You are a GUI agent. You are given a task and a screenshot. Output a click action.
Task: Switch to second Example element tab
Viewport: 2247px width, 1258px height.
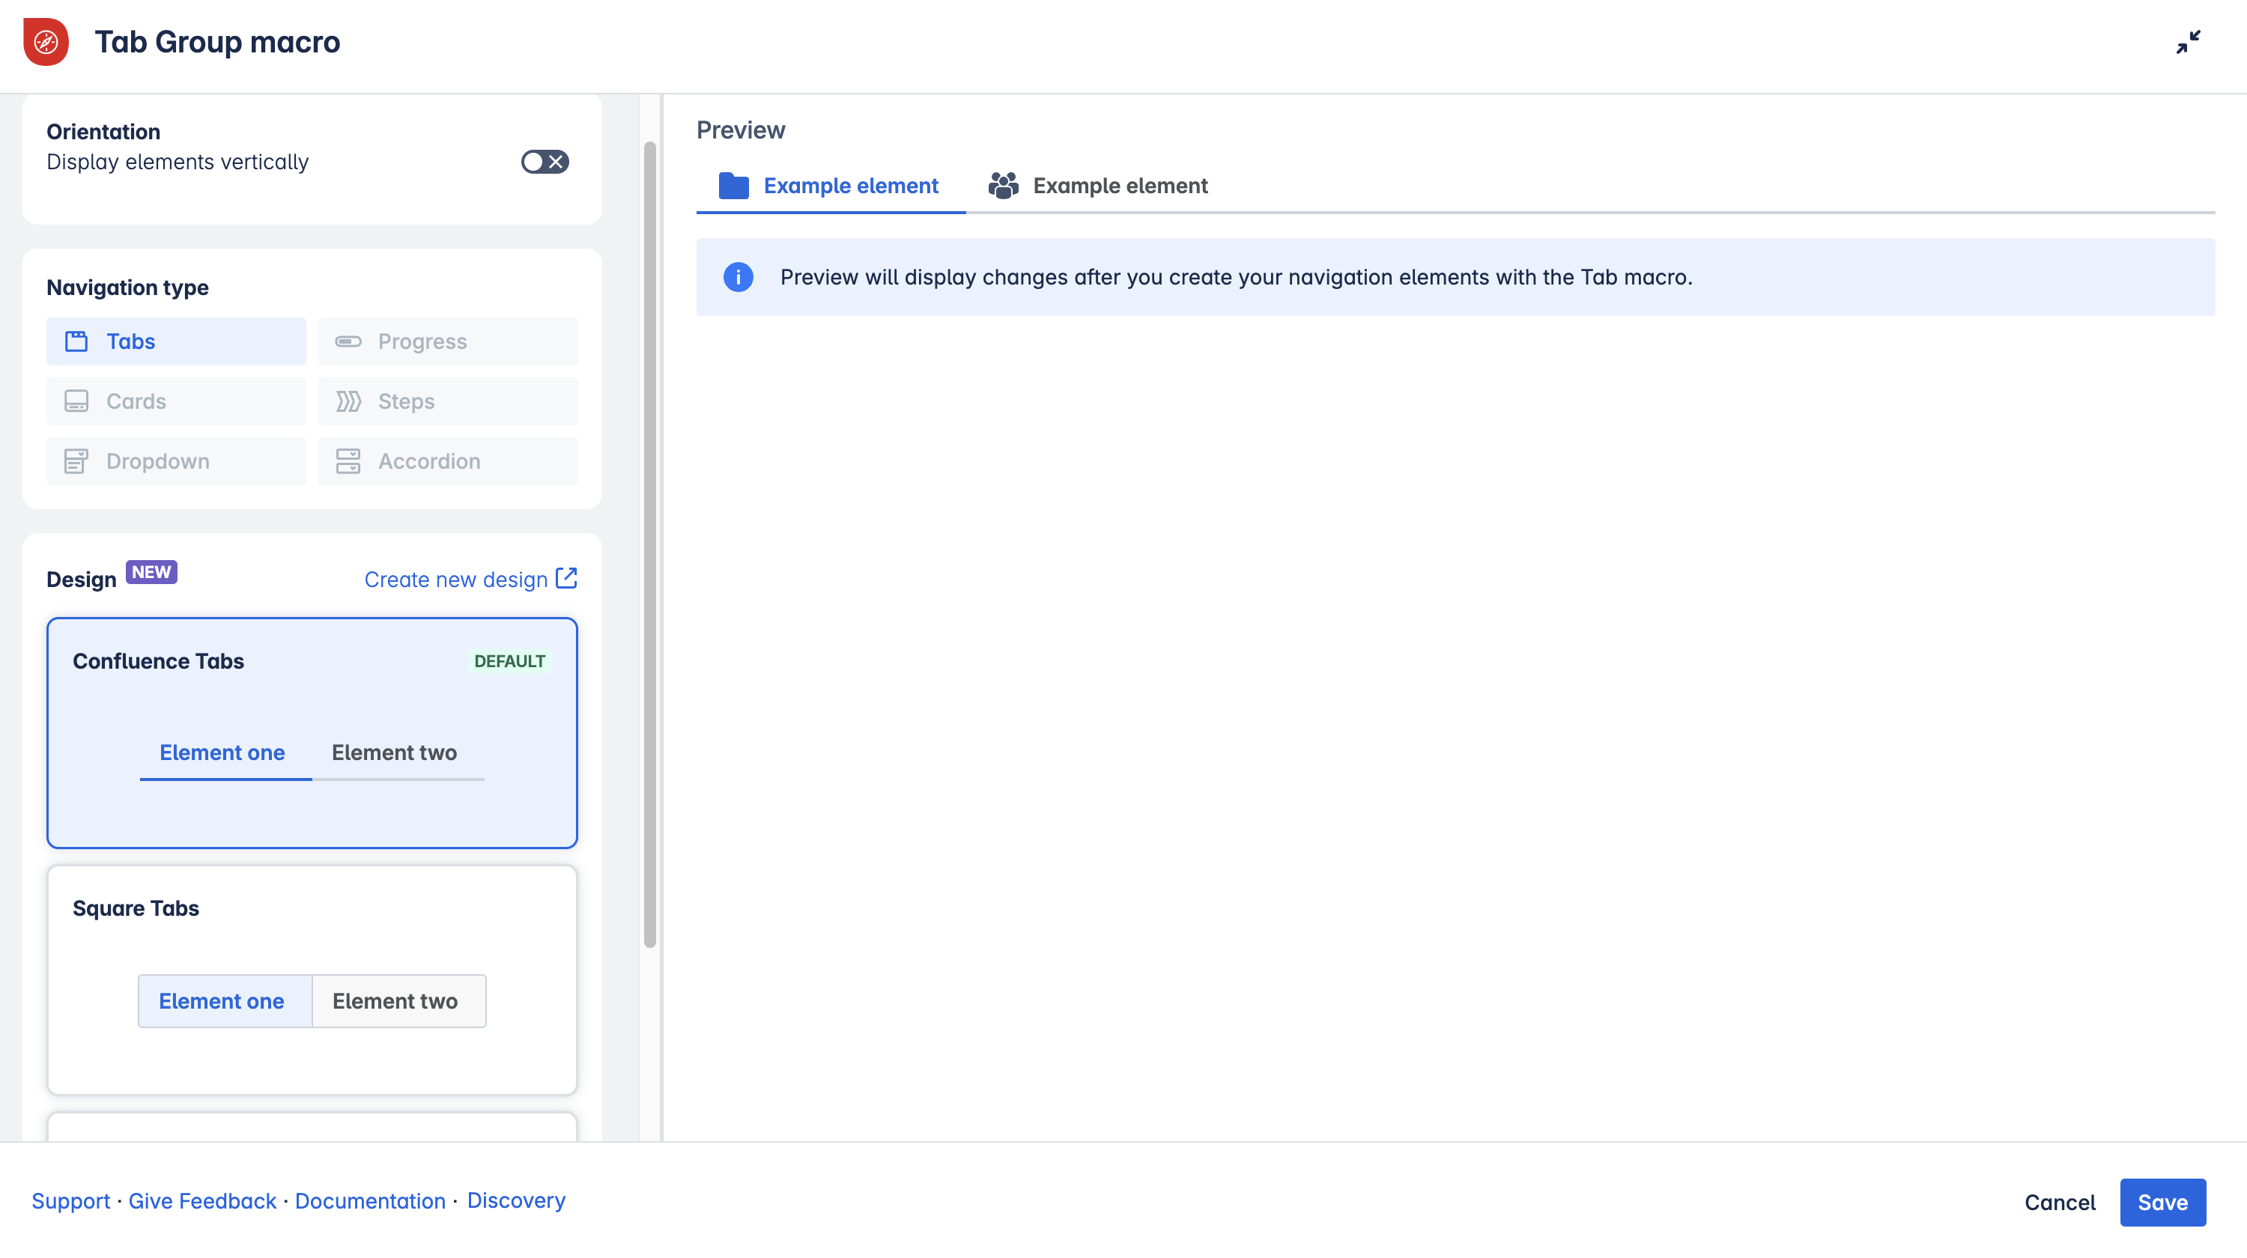click(x=1099, y=186)
